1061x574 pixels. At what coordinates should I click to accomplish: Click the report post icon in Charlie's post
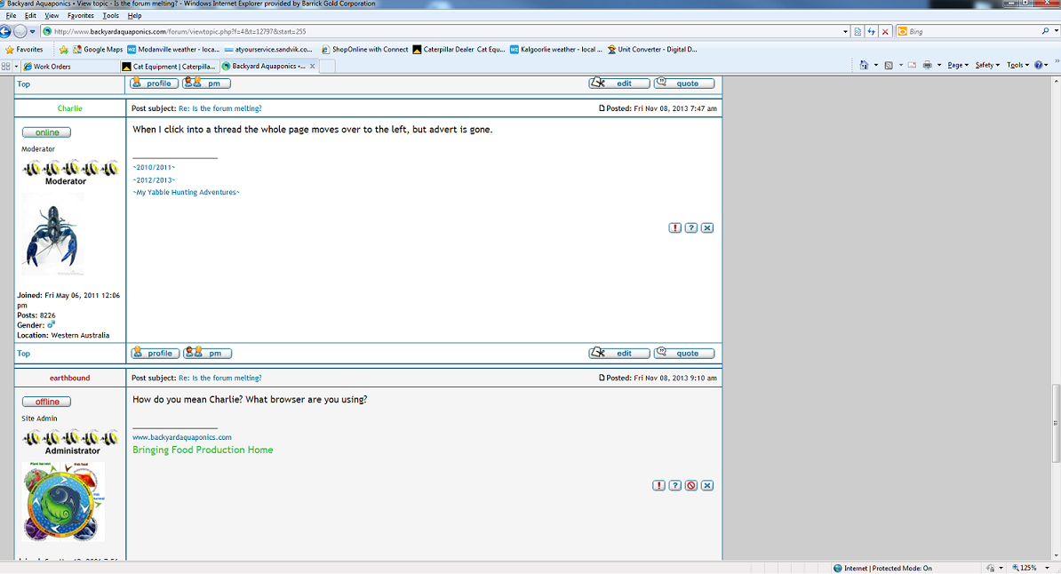674,228
